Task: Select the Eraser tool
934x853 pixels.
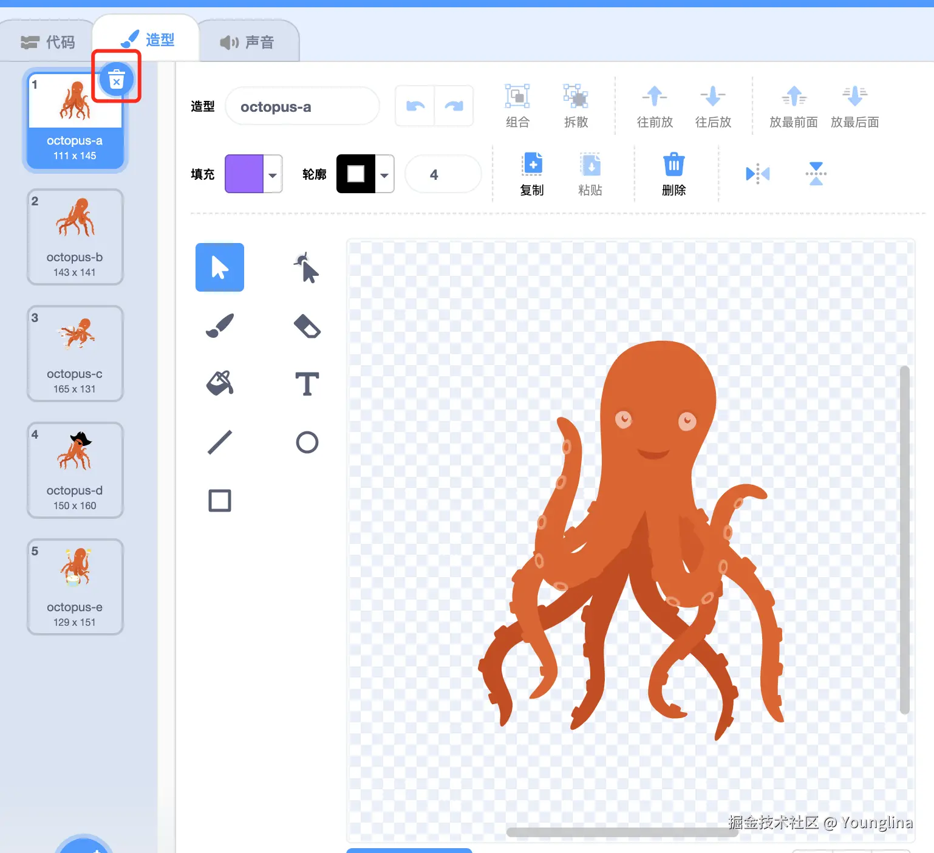Action: 307,326
